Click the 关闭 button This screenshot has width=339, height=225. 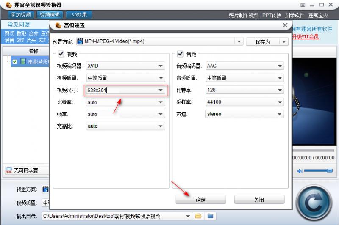(259, 200)
